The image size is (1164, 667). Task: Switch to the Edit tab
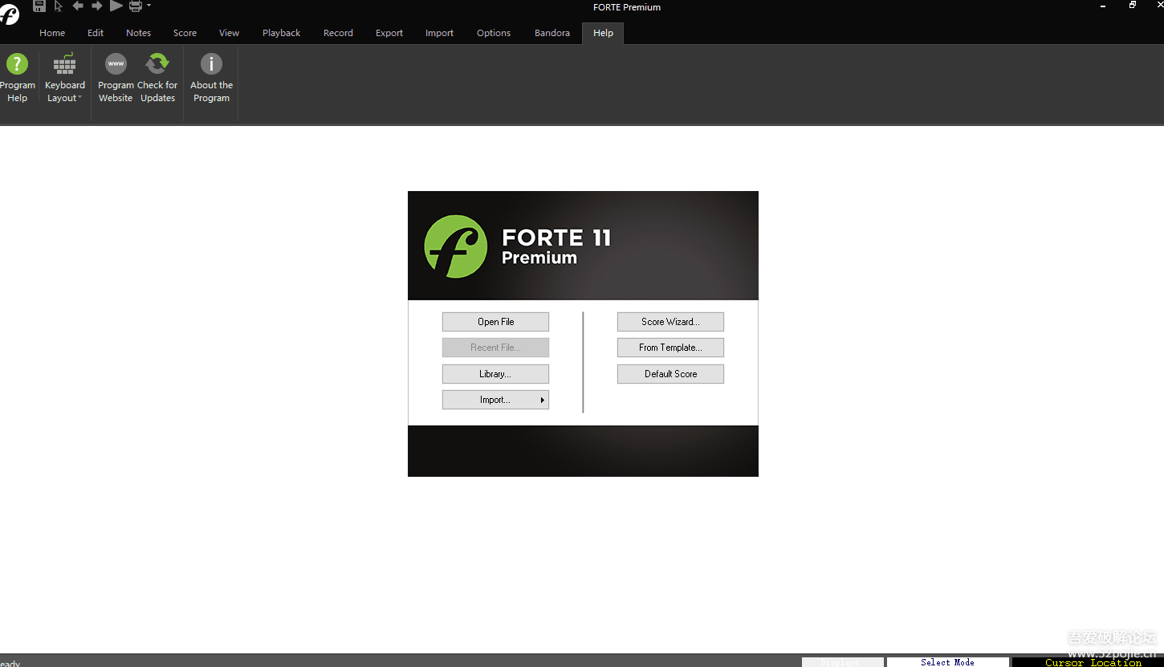tap(96, 33)
